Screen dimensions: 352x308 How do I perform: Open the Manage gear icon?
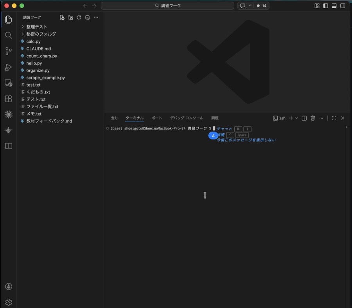pyautogui.click(x=8, y=302)
